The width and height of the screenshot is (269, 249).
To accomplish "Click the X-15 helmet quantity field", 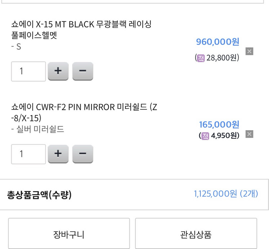I will click(x=29, y=71).
